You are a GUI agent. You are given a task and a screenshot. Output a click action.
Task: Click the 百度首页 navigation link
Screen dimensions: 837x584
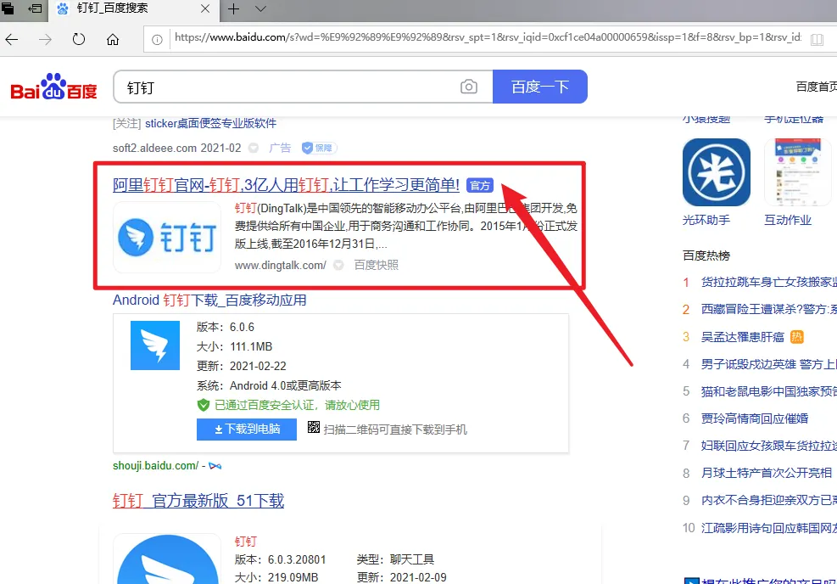click(x=816, y=87)
